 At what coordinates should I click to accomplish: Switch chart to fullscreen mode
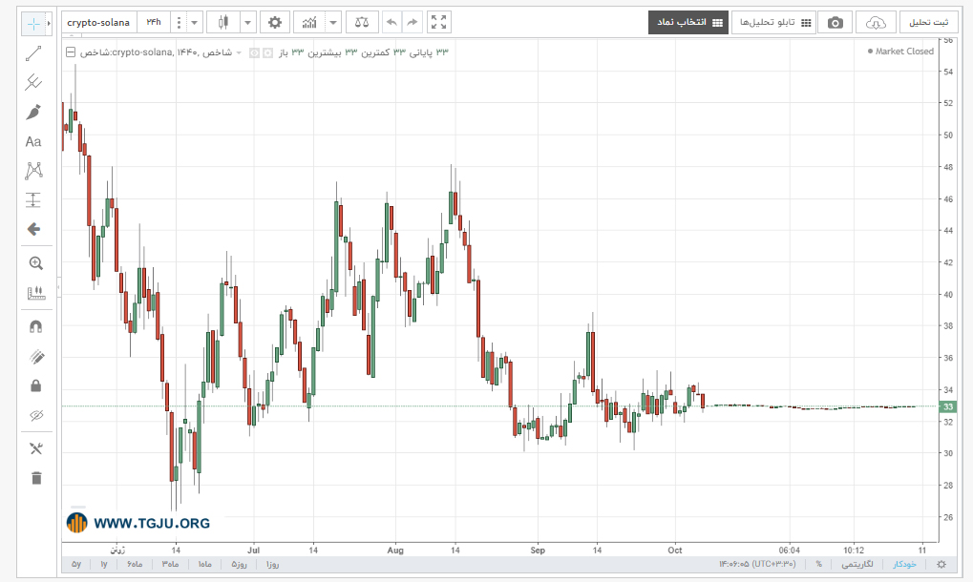click(x=438, y=23)
